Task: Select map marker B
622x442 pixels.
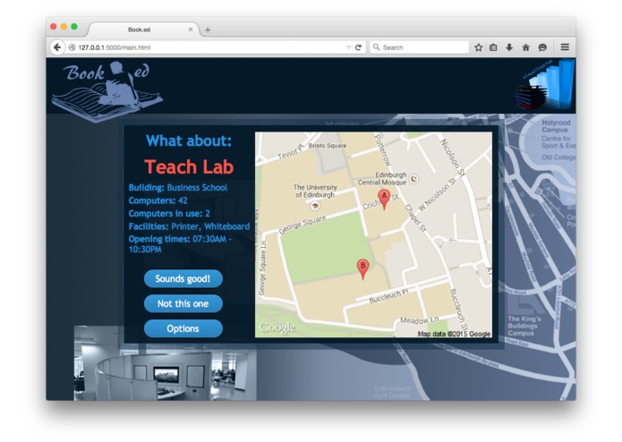Action: coord(362,268)
